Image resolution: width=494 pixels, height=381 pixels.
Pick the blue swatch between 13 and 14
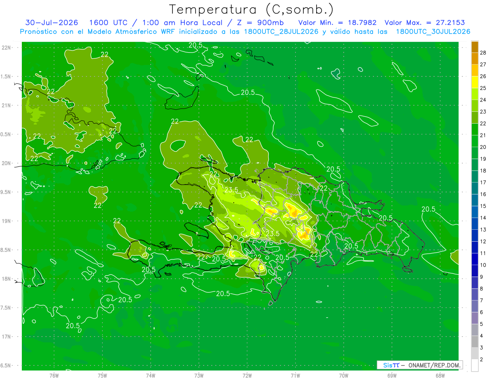point(475,224)
